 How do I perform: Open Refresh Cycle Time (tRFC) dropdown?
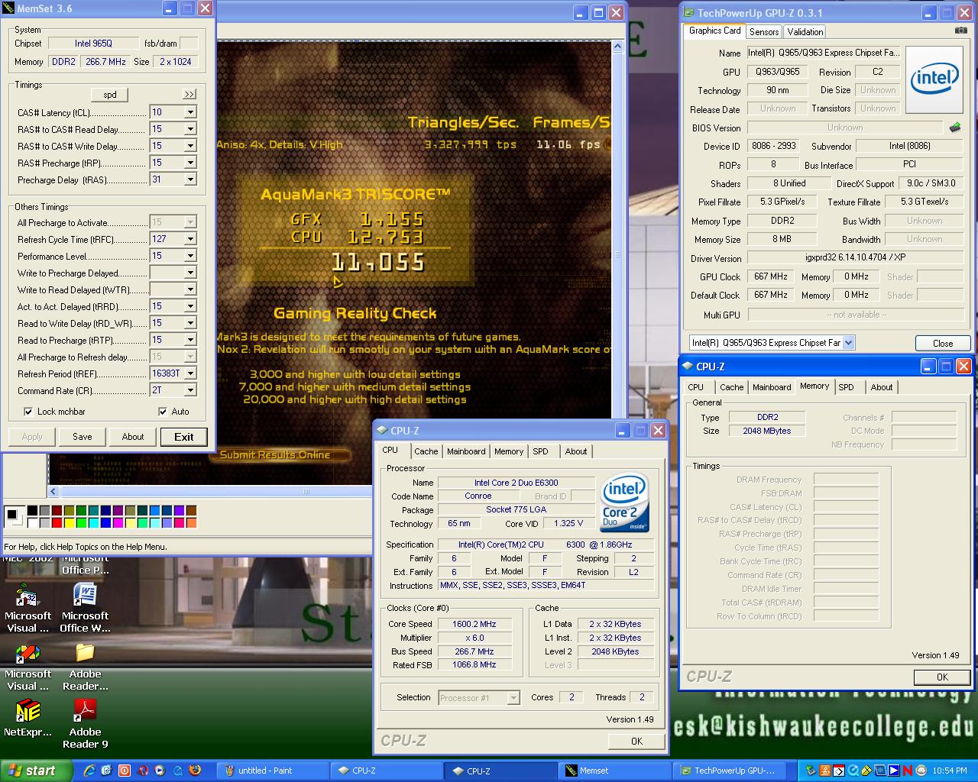point(190,239)
